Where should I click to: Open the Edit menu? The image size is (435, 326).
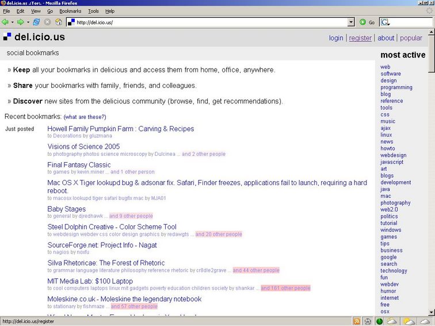20,11
